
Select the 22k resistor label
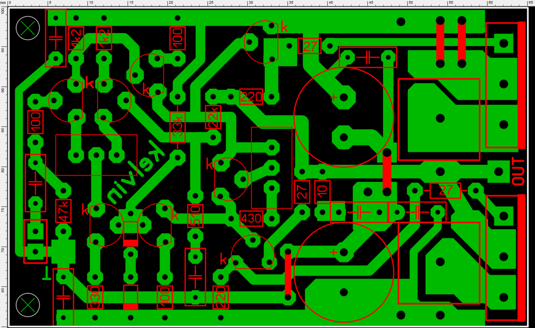pyautogui.click(x=213, y=117)
